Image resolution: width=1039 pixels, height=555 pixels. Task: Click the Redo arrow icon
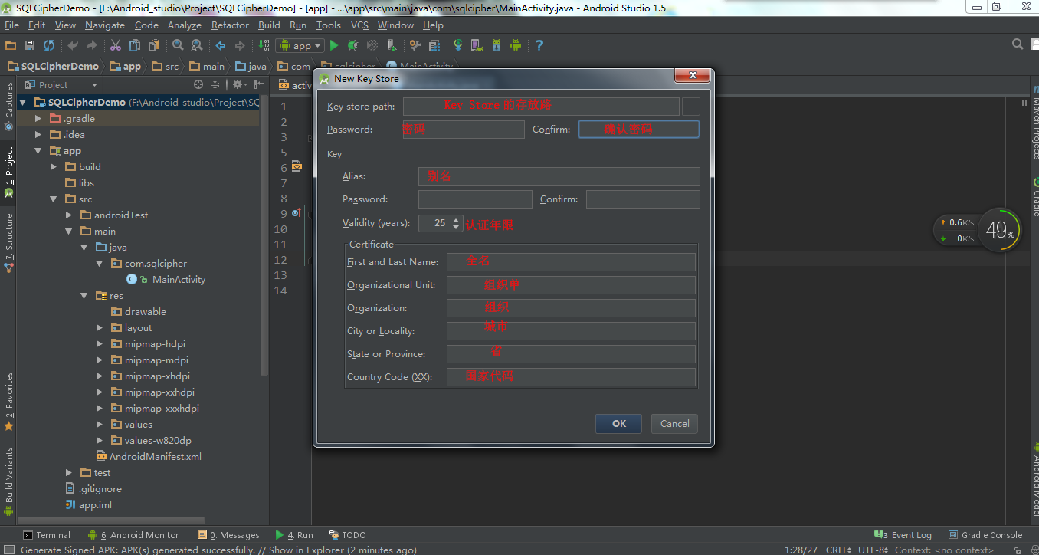pos(92,45)
